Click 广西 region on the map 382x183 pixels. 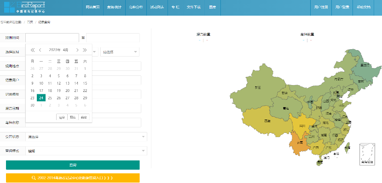pos(316,148)
